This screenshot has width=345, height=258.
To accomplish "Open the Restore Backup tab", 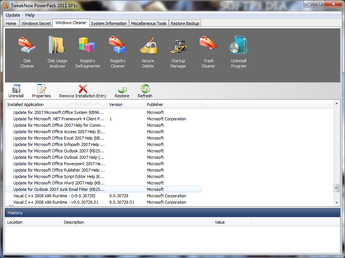I will pos(185,23).
